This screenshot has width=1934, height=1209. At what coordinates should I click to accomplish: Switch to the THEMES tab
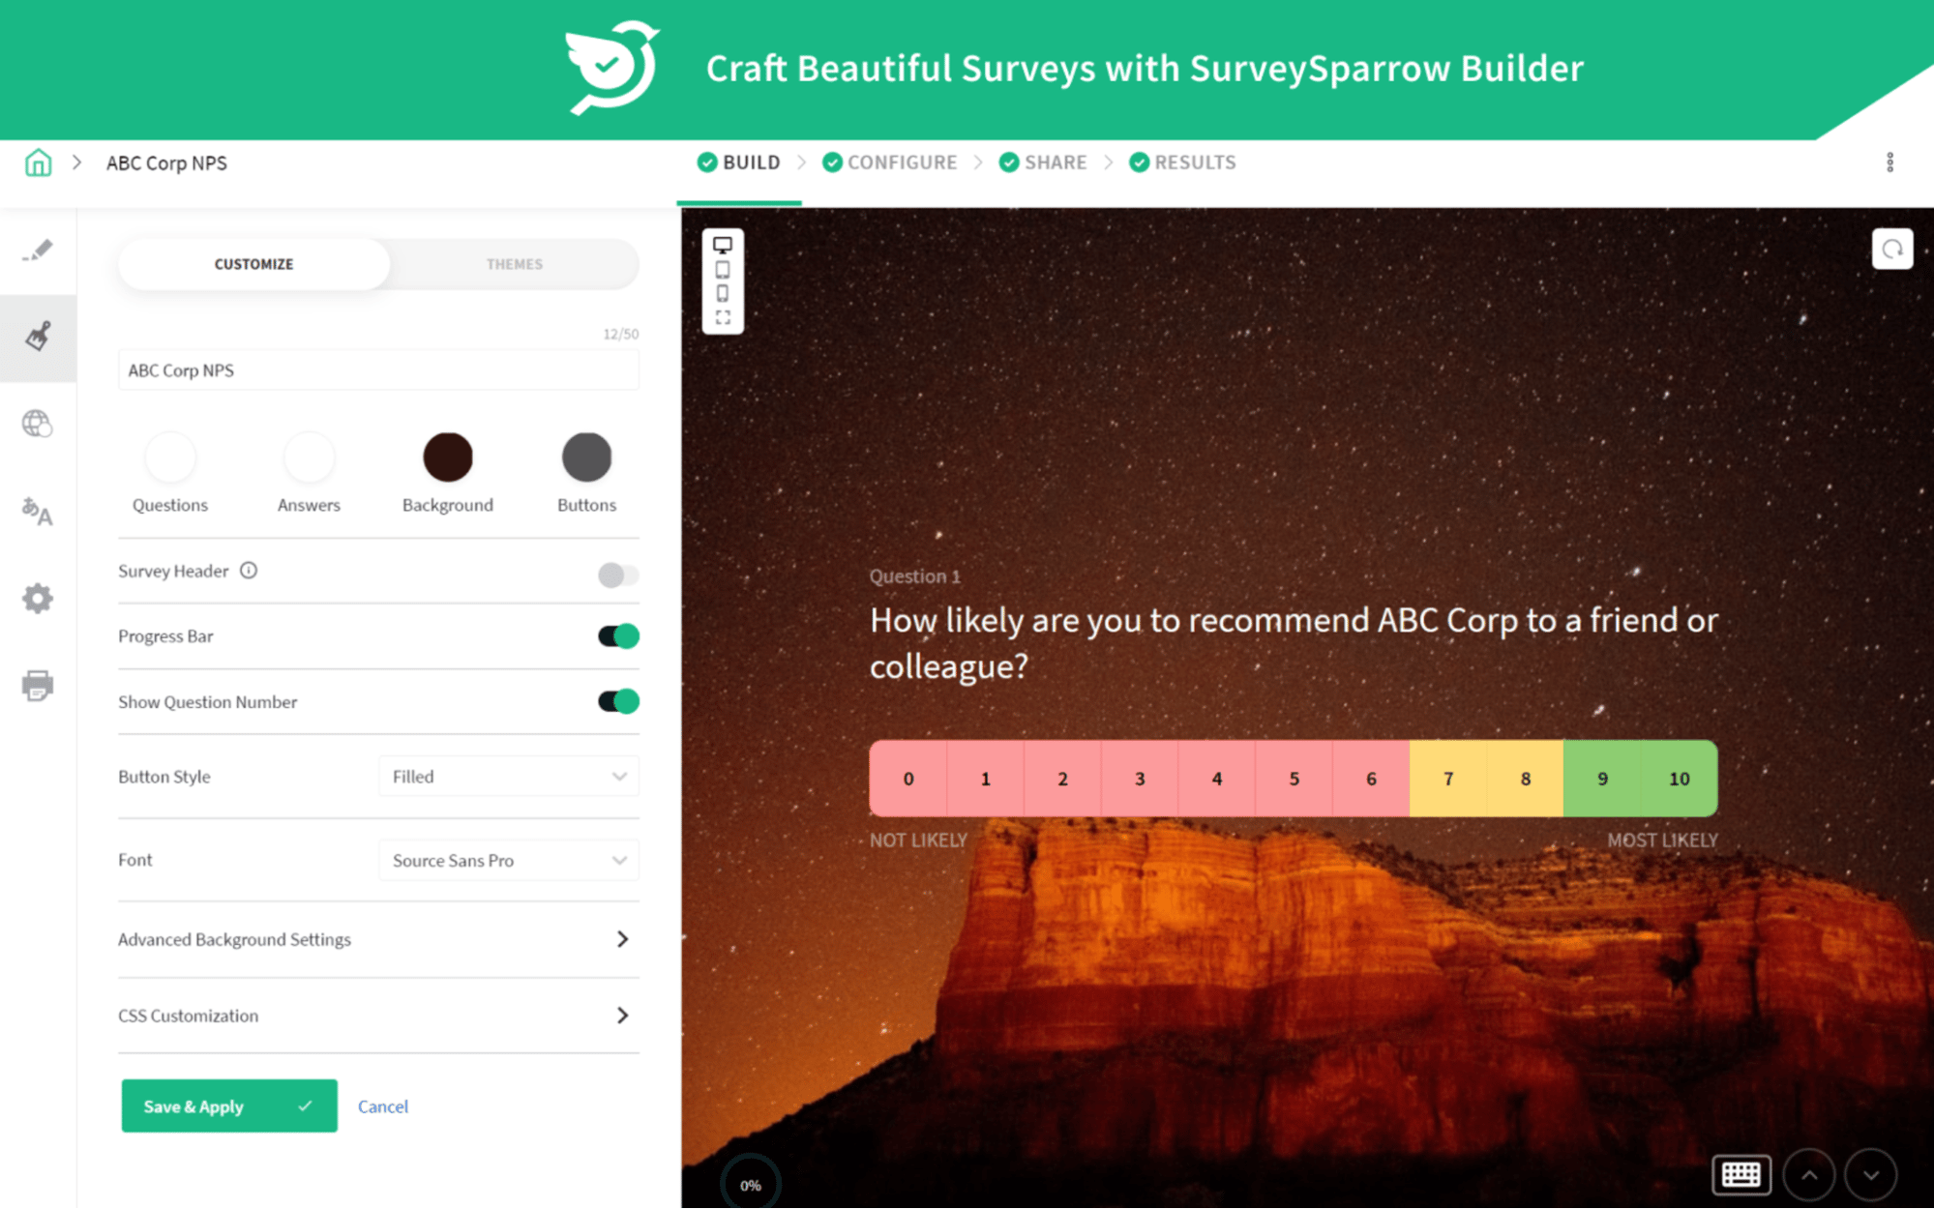(515, 263)
